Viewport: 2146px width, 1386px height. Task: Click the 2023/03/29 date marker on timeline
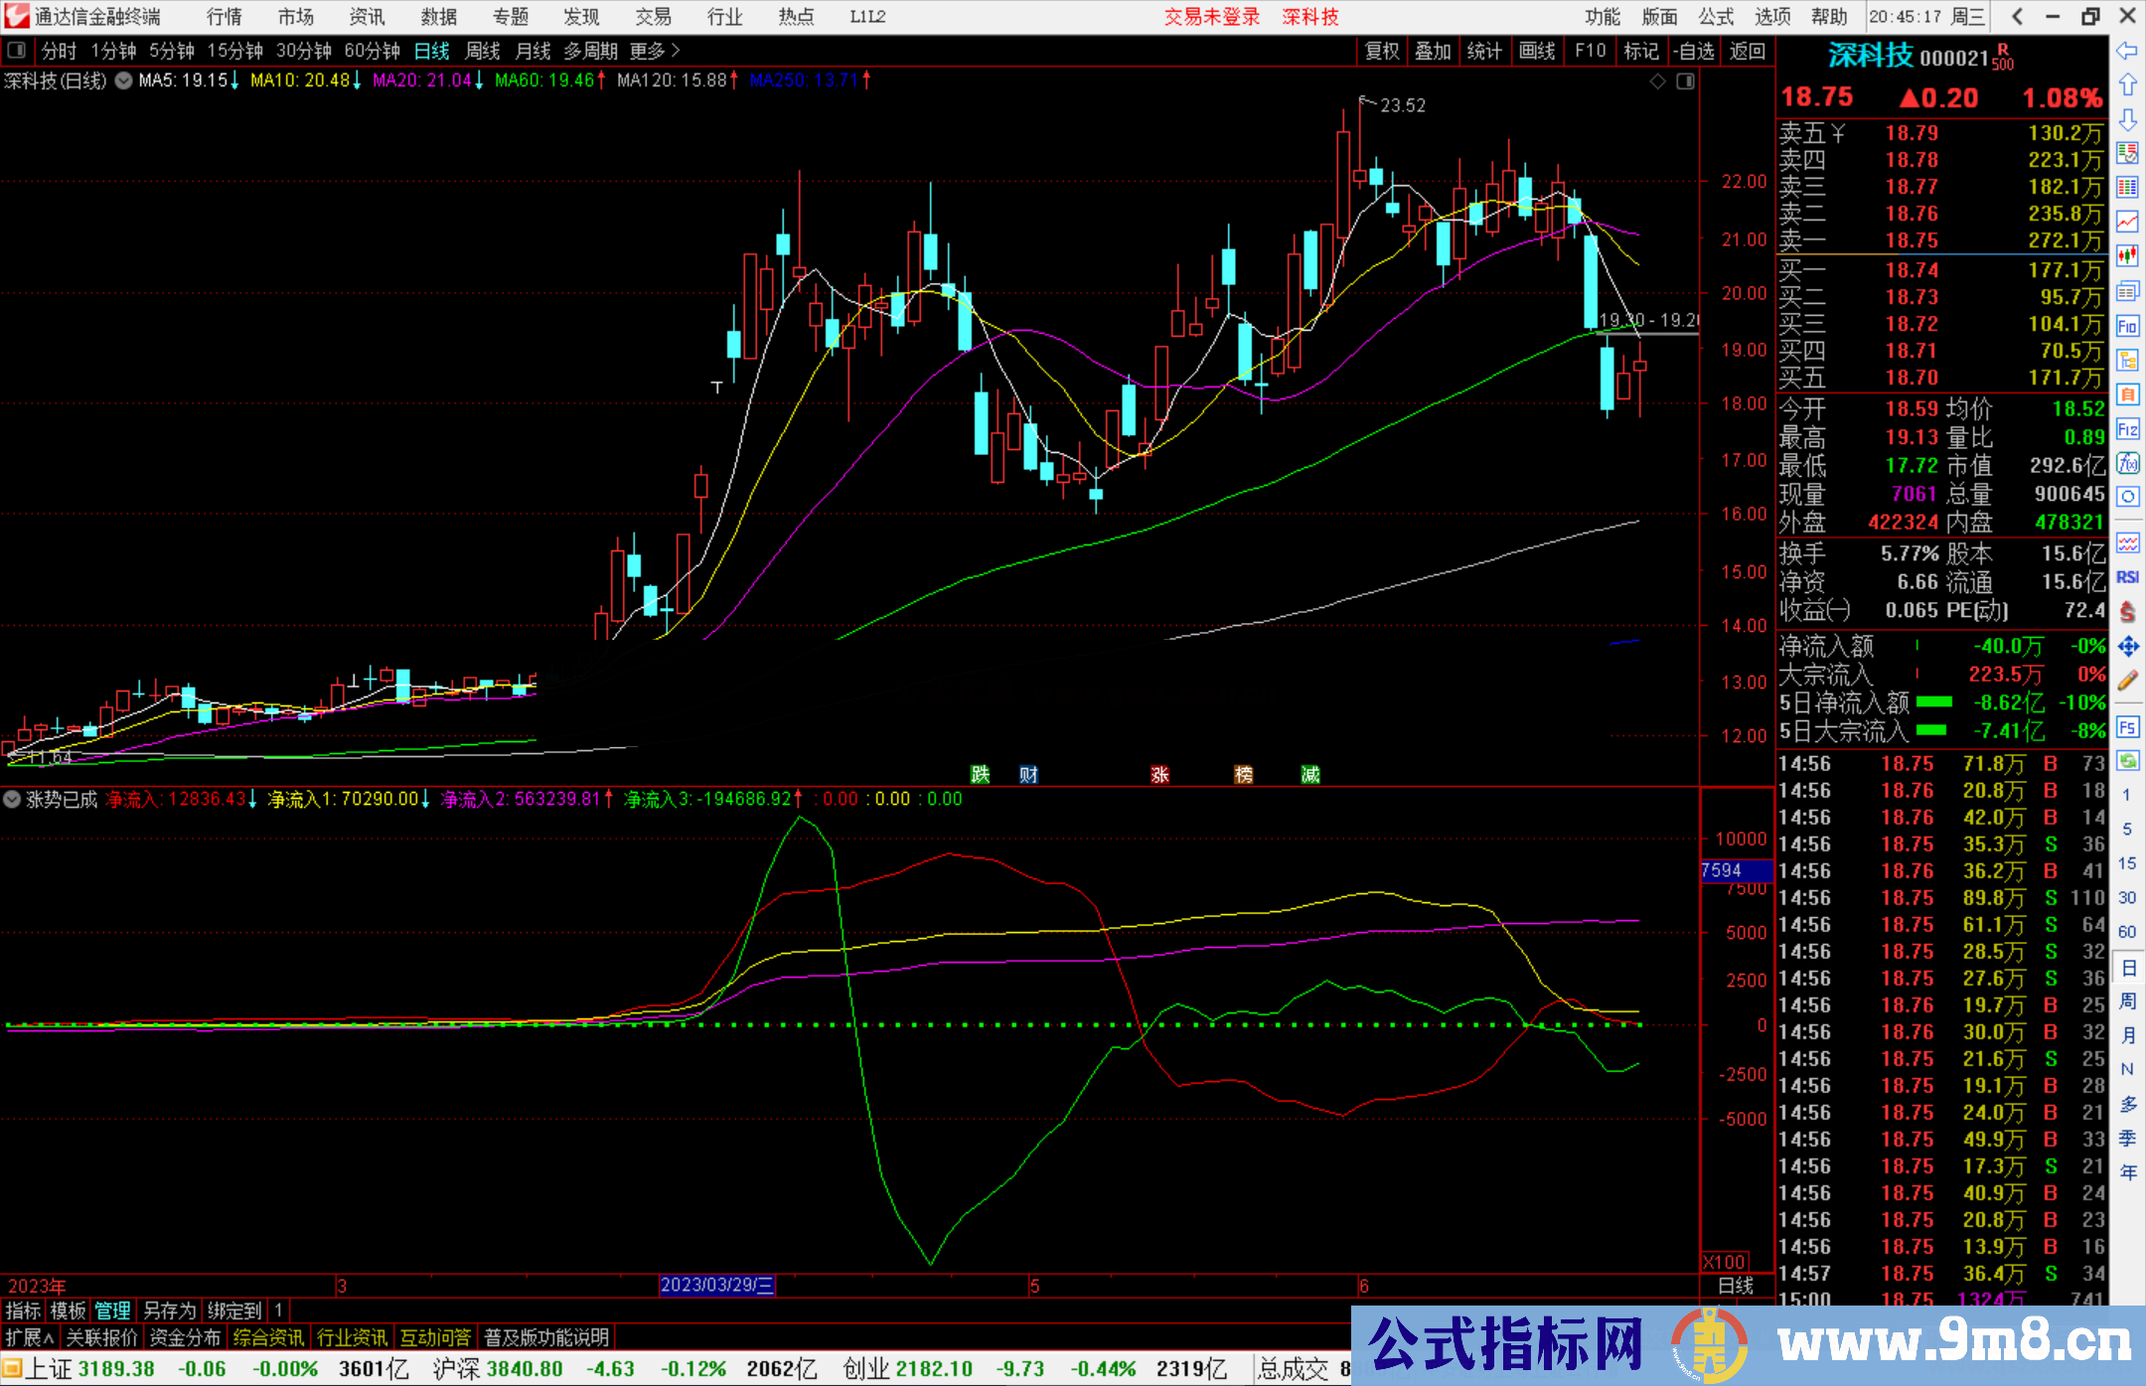point(716,1285)
